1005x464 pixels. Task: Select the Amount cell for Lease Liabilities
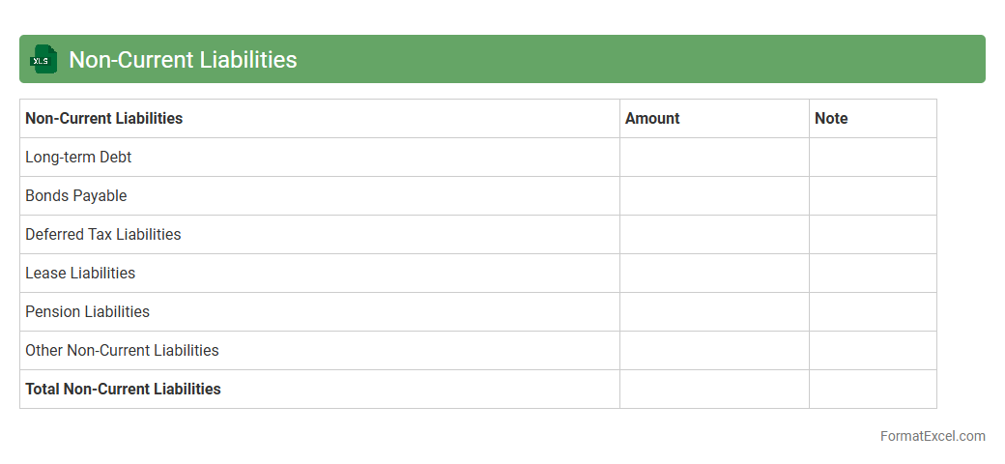(714, 274)
